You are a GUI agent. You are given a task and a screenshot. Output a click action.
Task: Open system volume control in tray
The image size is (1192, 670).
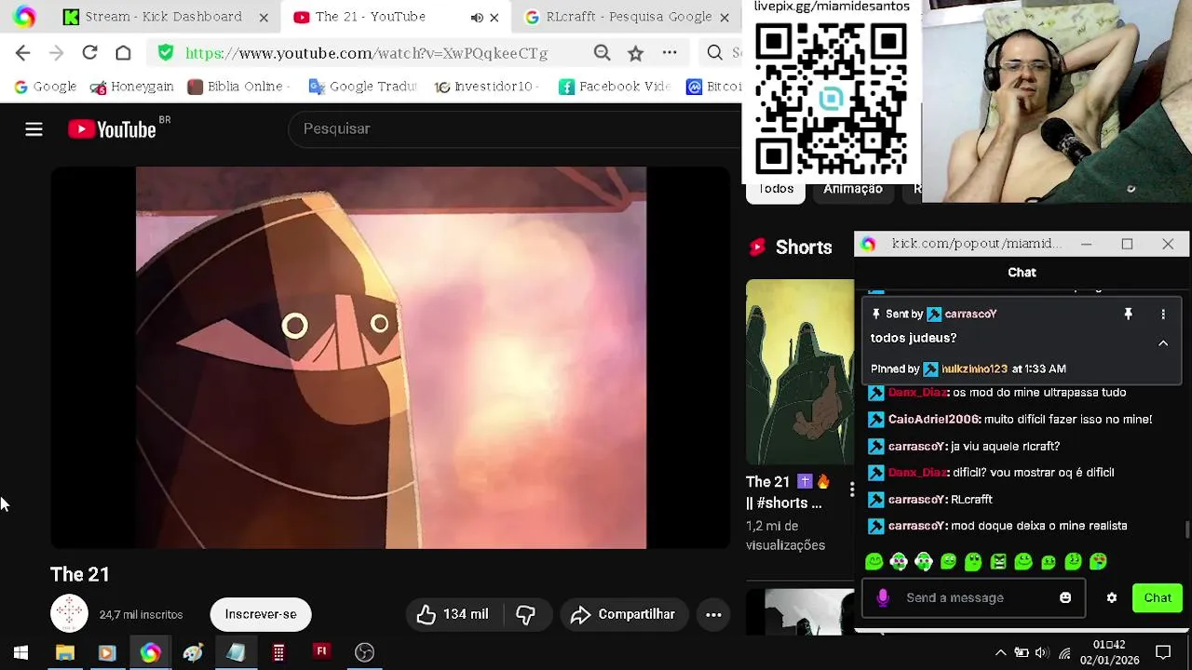[1042, 652]
